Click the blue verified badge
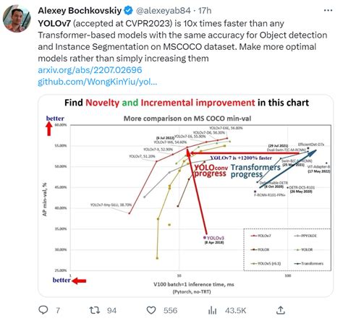 pyautogui.click(x=128, y=11)
